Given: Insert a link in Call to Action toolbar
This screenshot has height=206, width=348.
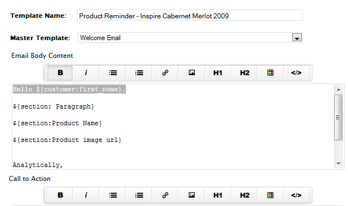Looking at the screenshot, I should point(165,195).
